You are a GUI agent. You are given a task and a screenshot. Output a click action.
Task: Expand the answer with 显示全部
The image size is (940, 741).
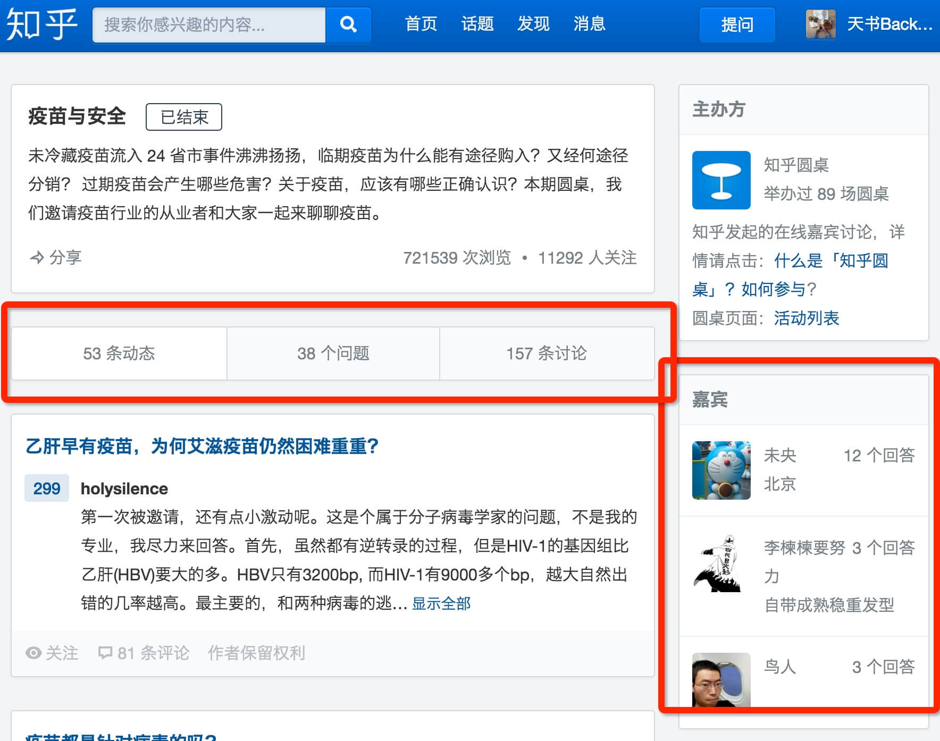tap(441, 603)
